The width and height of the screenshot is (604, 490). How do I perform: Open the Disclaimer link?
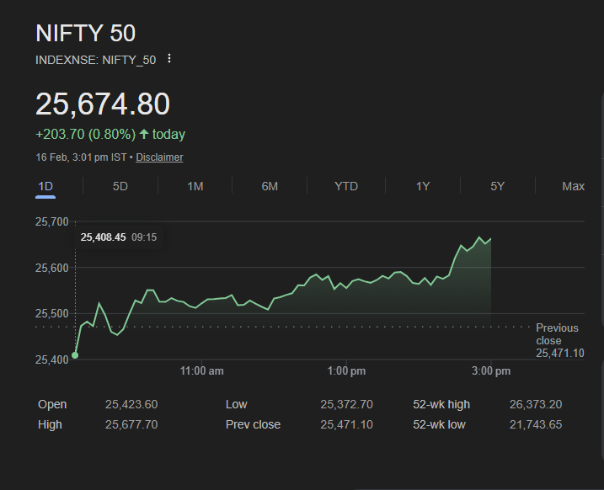coord(159,157)
